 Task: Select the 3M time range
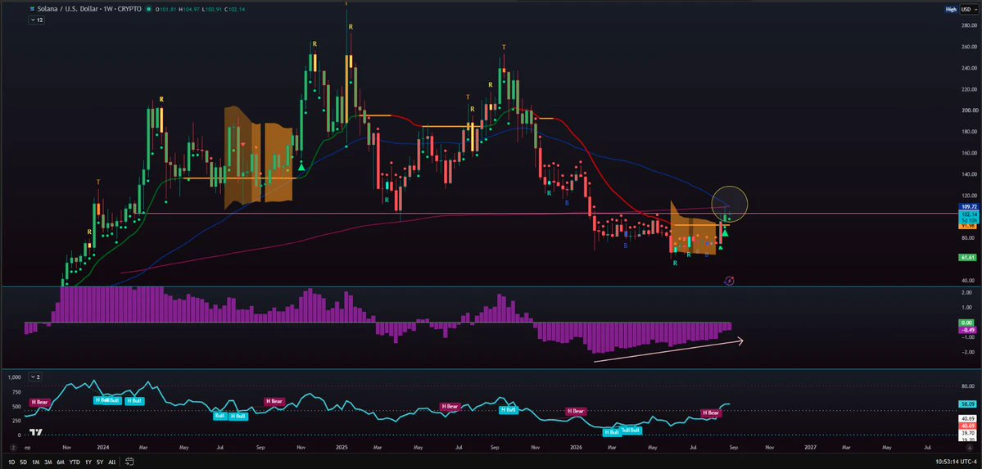(x=48, y=462)
